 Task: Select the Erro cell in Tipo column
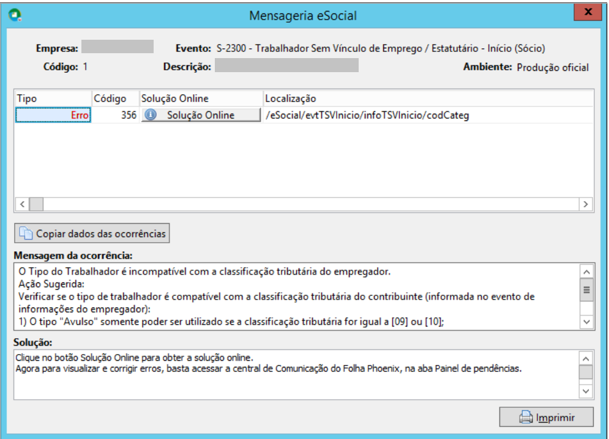(53, 115)
